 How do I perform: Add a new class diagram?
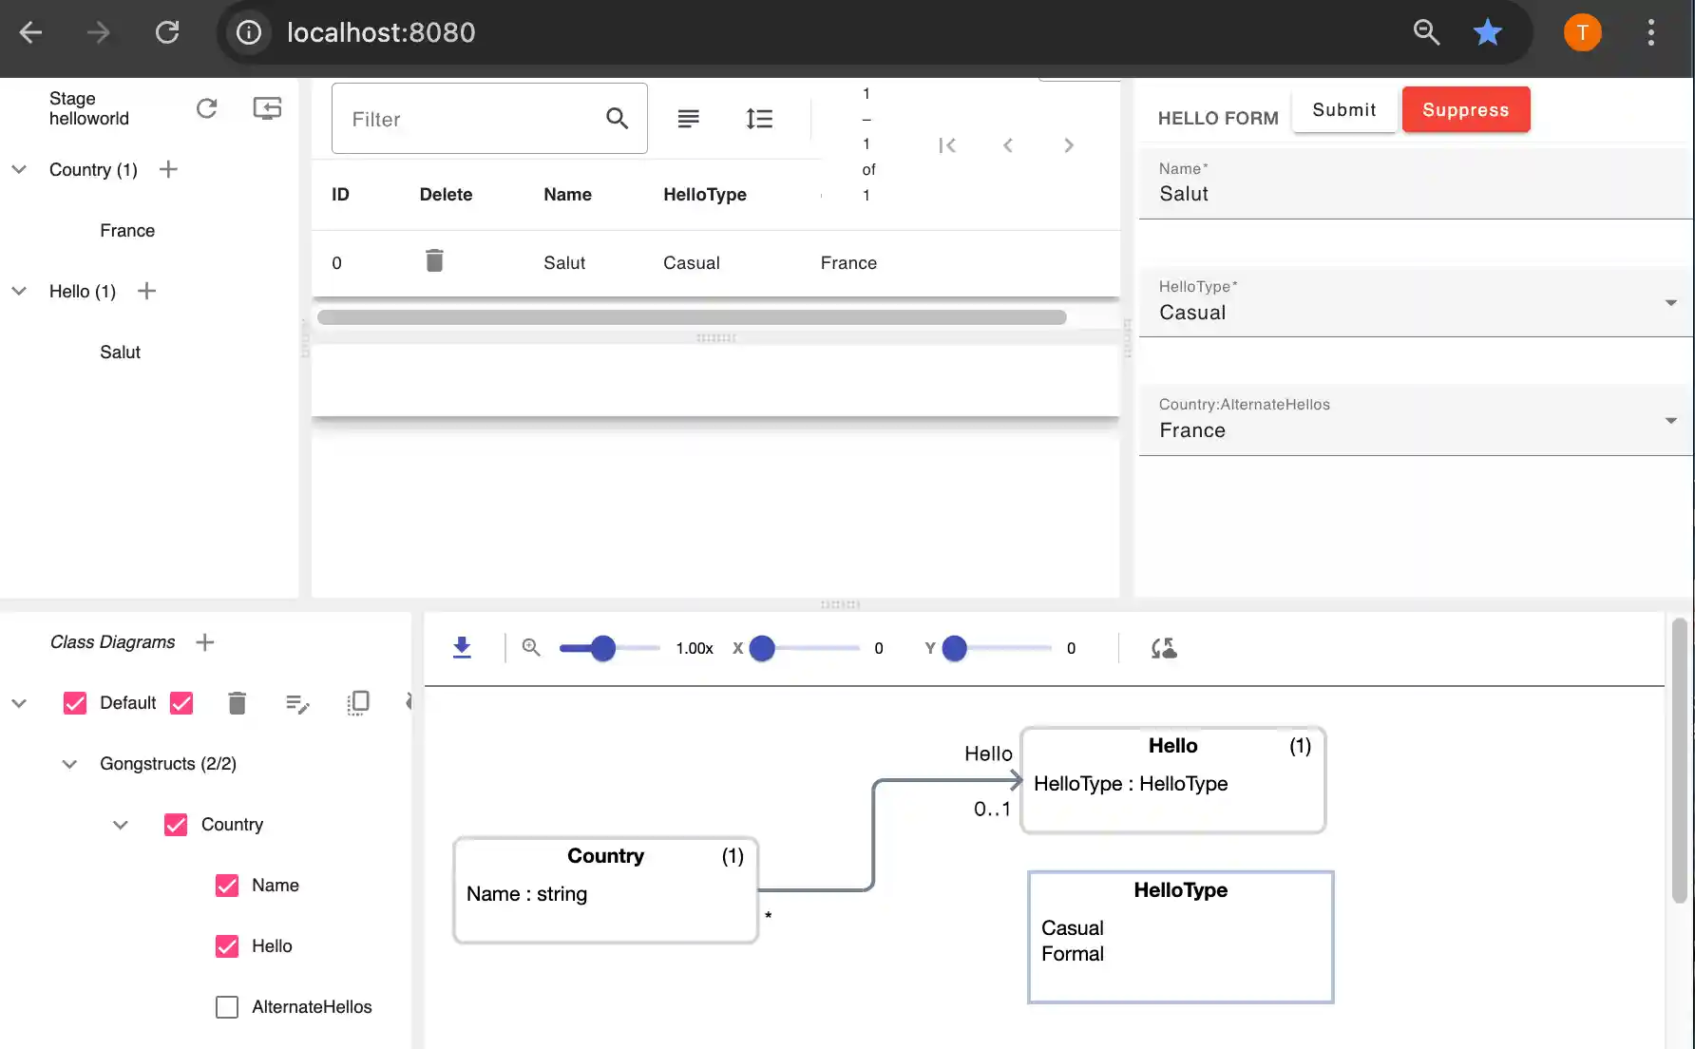(204, 642)
